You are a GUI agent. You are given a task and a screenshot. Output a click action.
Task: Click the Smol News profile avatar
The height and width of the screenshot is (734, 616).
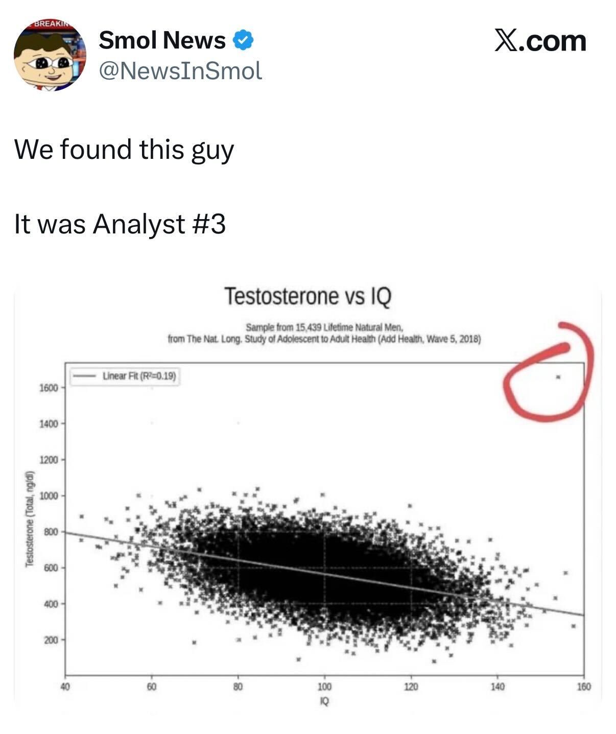(50, 56)
